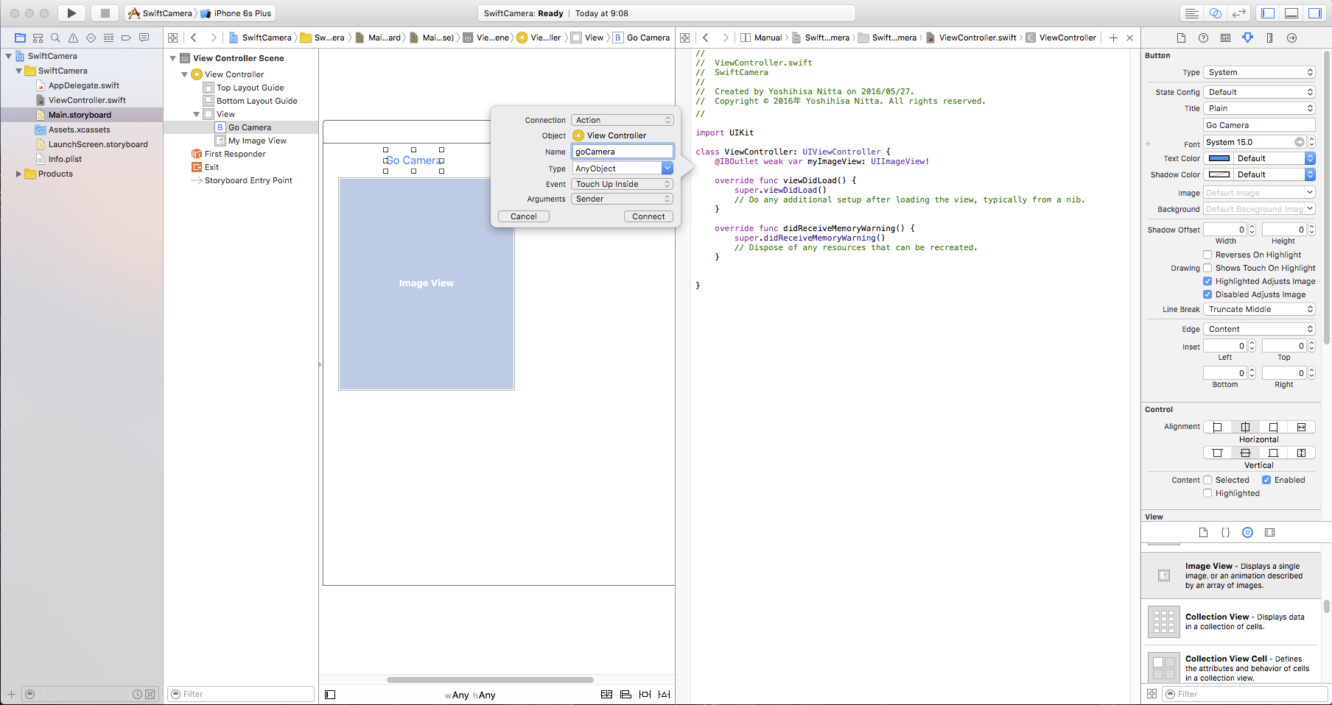Select My Image View in outline
Screen dimensions: 1332x705
click(257, 141)
